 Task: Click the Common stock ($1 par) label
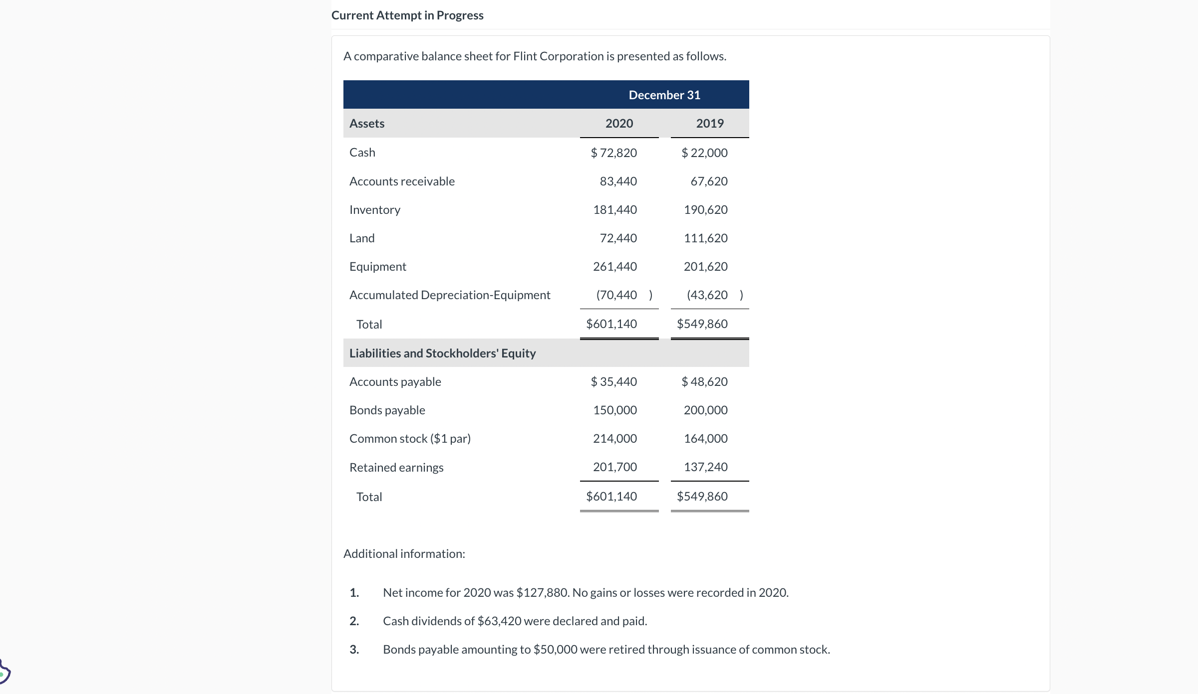410,438
